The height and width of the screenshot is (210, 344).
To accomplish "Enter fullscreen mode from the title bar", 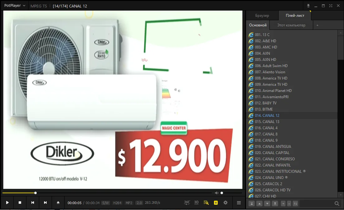I will [331, 6].
